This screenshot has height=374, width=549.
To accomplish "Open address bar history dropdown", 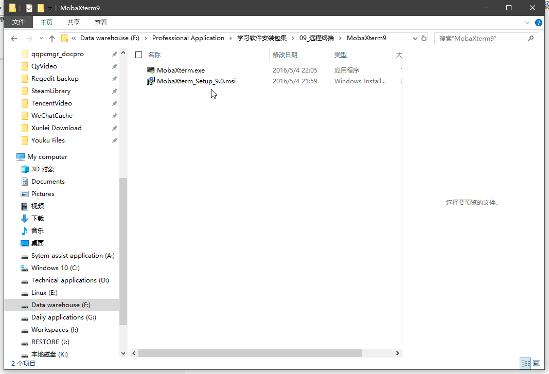I will pos(415,39).
